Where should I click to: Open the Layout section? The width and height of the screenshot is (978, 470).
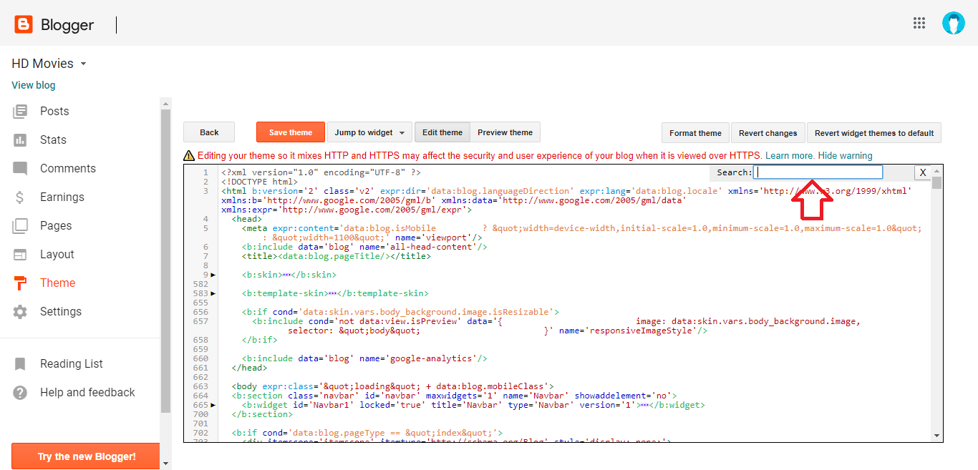pos(57,254)
